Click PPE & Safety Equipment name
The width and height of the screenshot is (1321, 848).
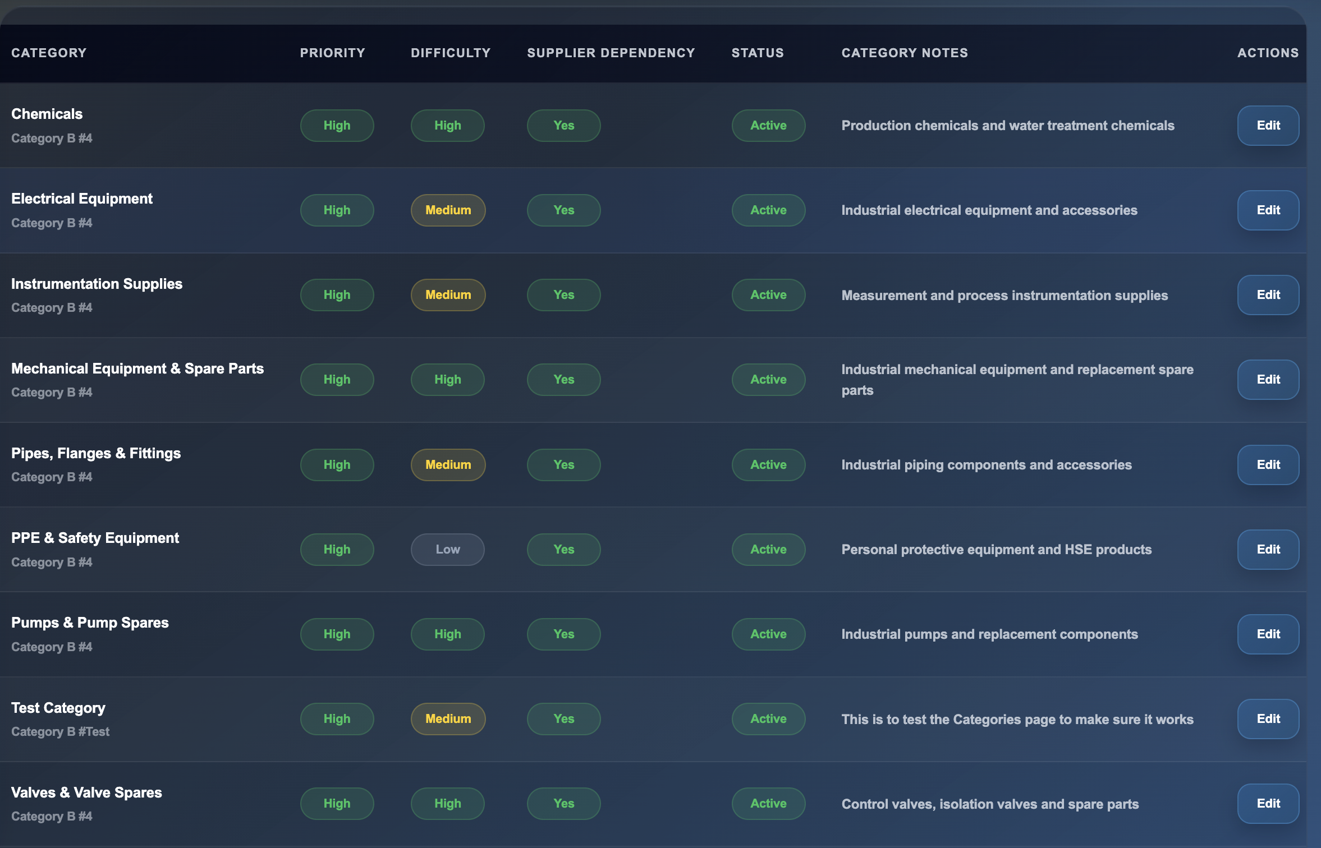[95, 538]
